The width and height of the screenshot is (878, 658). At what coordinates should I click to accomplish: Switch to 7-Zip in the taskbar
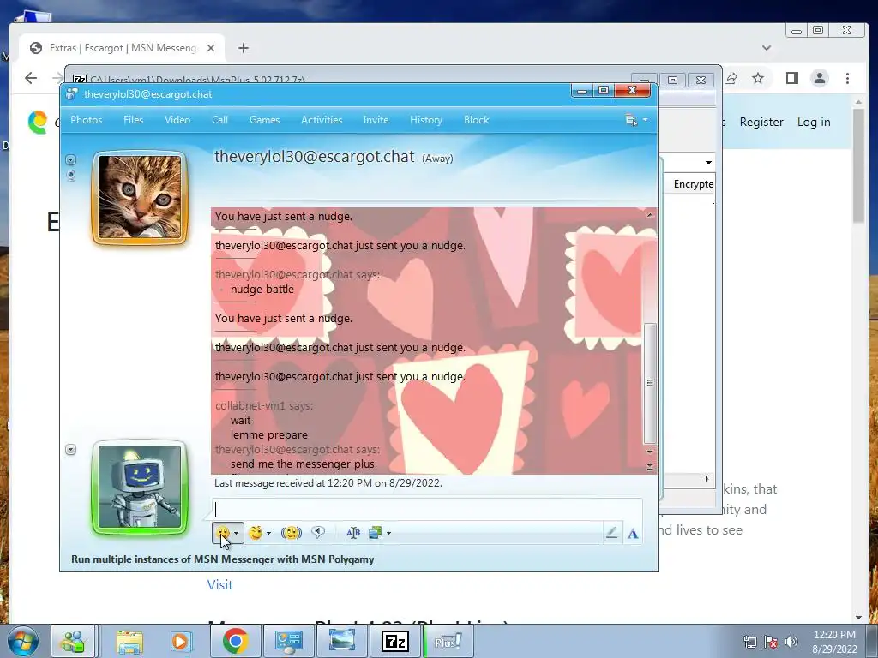(395, 641)
